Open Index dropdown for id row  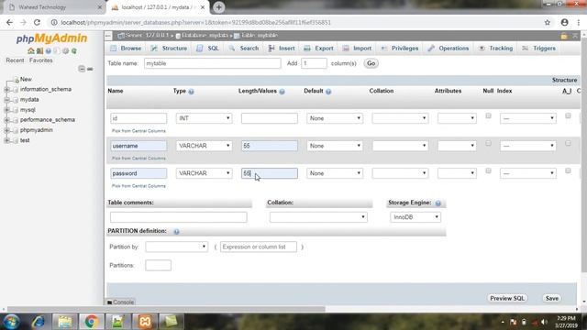[528, 118]
